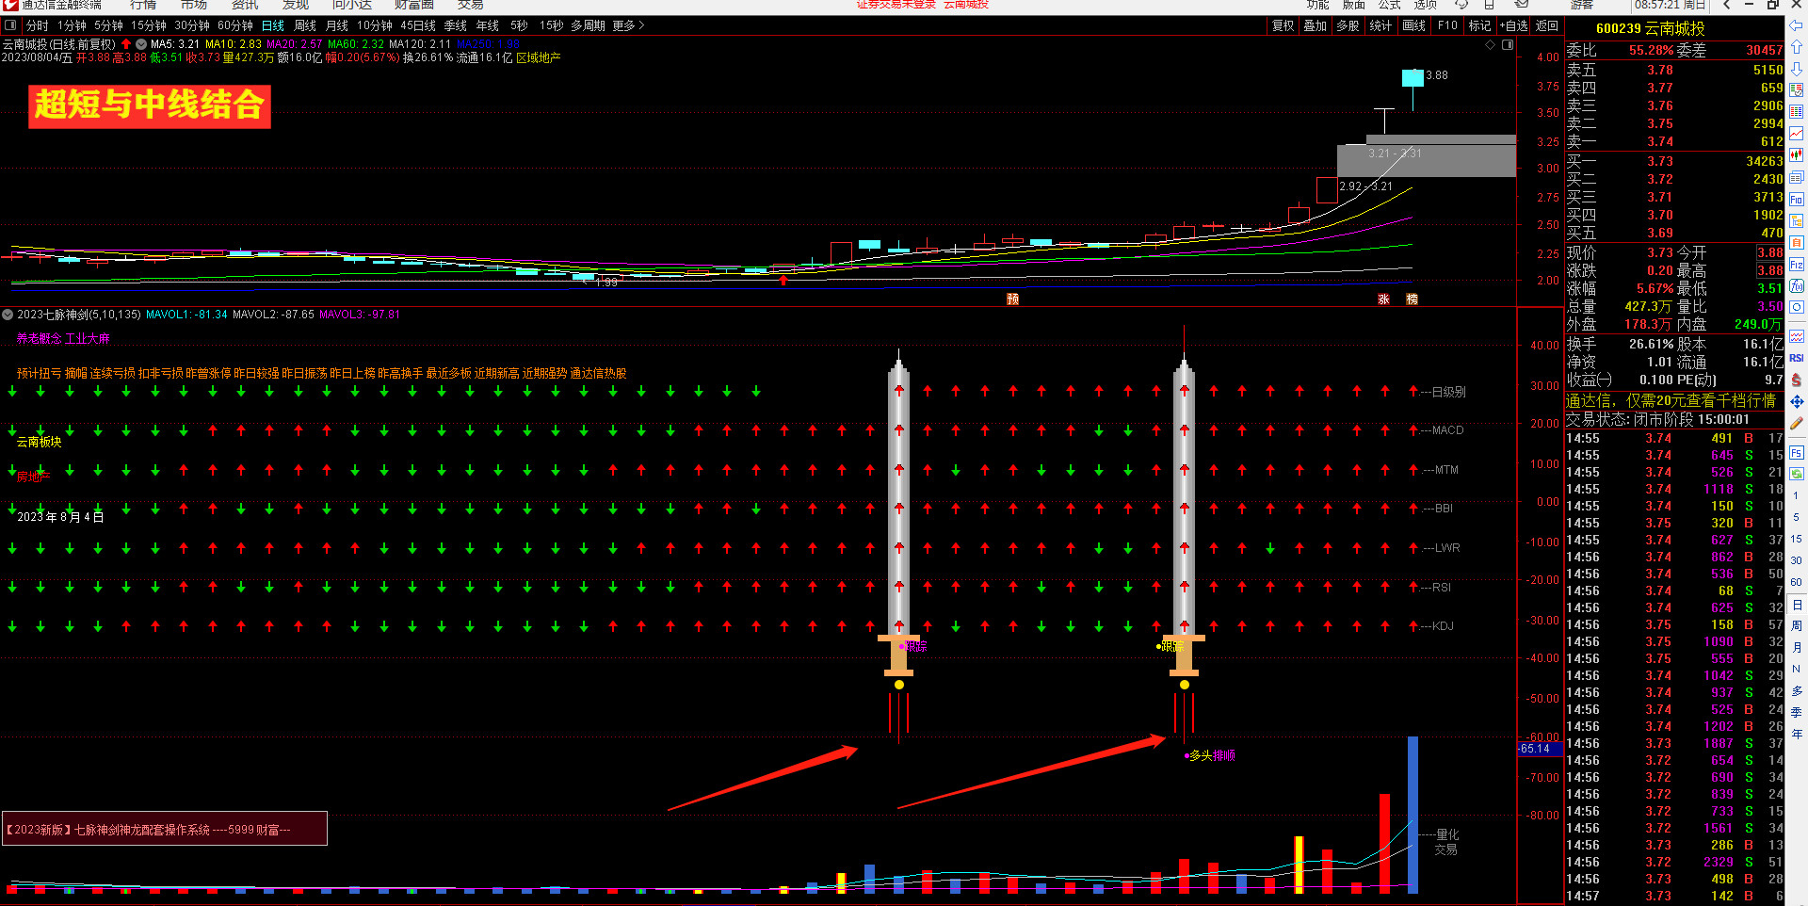The image size is (1808, 906).
Task: Click the F10 toolbar button
Action: point(1448,25)
